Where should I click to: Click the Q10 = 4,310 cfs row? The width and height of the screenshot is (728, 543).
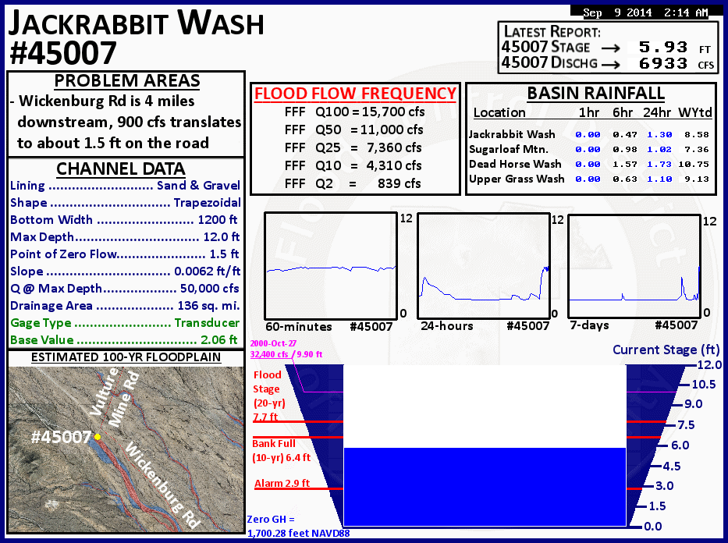click(353, 165)
